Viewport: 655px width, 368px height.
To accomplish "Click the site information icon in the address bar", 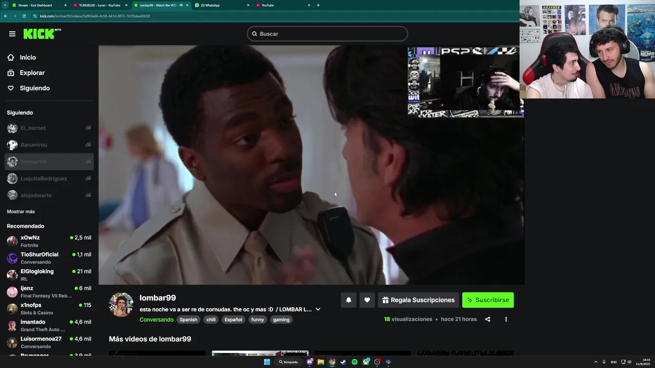I will click(35, 16).
